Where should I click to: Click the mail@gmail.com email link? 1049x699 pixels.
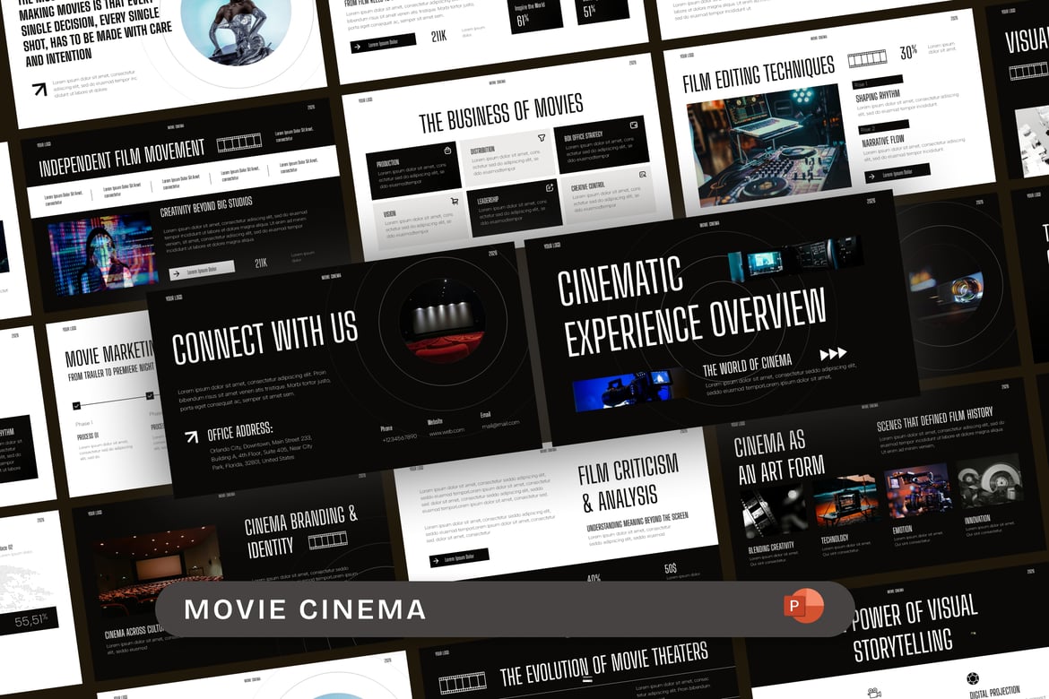pos(500,423)
